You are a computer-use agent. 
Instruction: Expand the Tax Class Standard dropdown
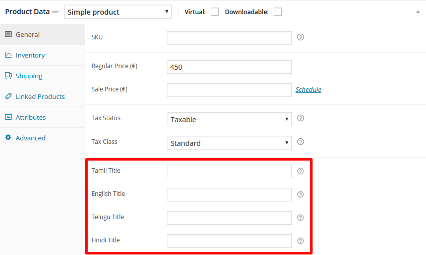(229, 143)
